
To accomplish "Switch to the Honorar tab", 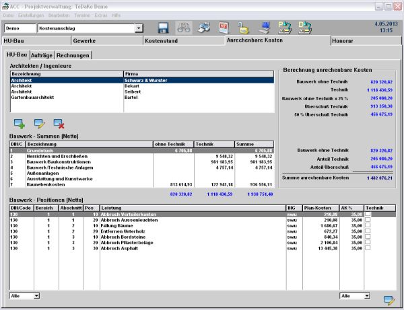I will tap(343, 41).
